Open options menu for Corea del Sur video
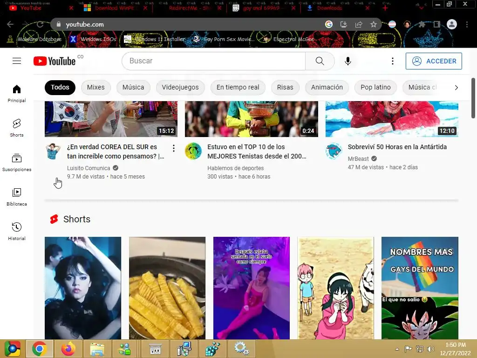Image resolution: width=477 pixels, height=358 pixels. (174, 148)
